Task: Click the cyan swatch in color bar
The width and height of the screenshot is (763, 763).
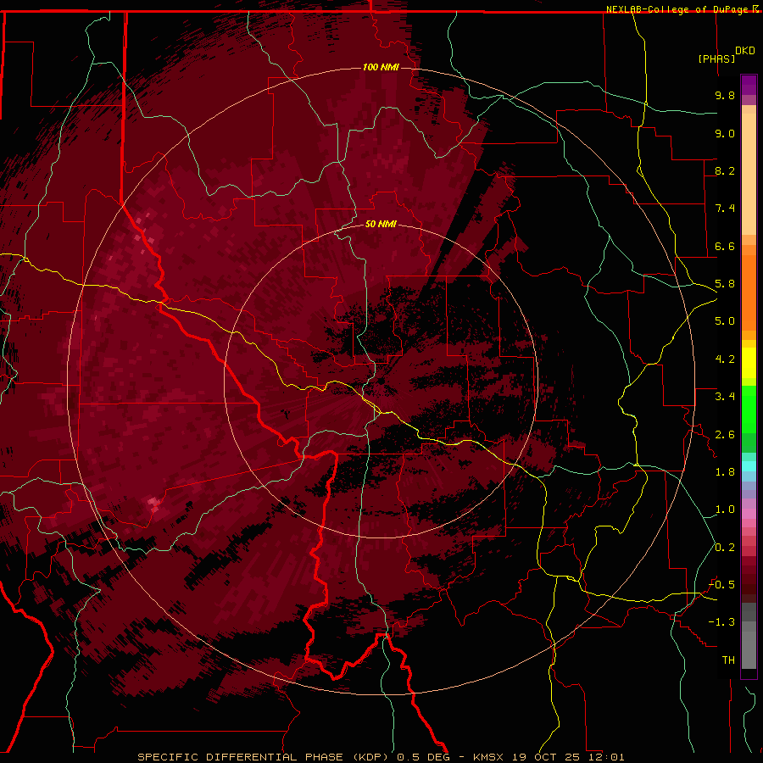Action: tap(749, 466)
